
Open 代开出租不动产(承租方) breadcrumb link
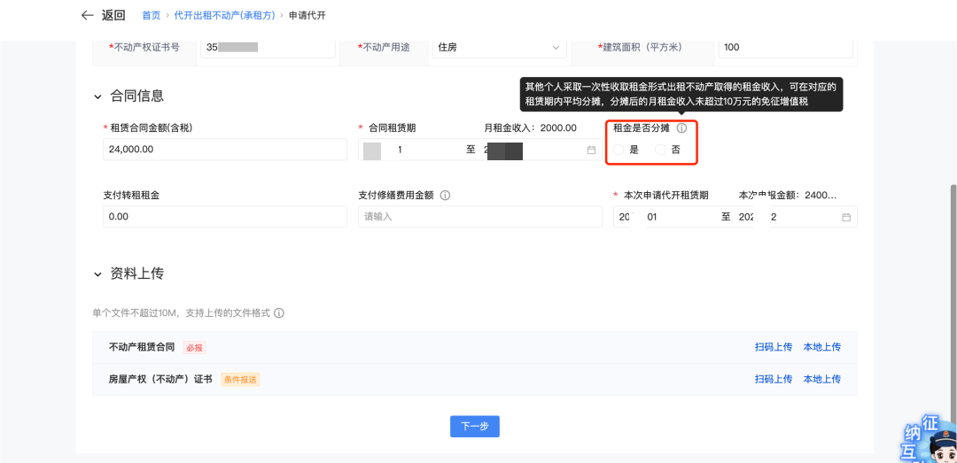coord(224,15)
